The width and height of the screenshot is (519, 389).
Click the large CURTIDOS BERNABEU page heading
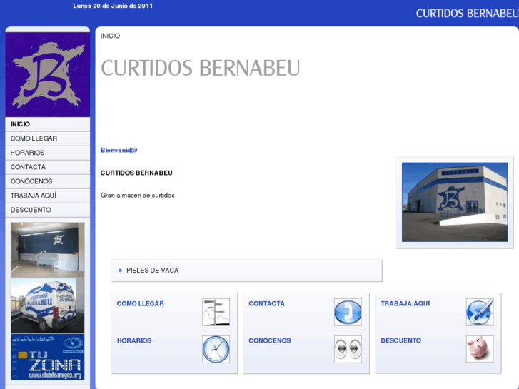coord(201,68)
